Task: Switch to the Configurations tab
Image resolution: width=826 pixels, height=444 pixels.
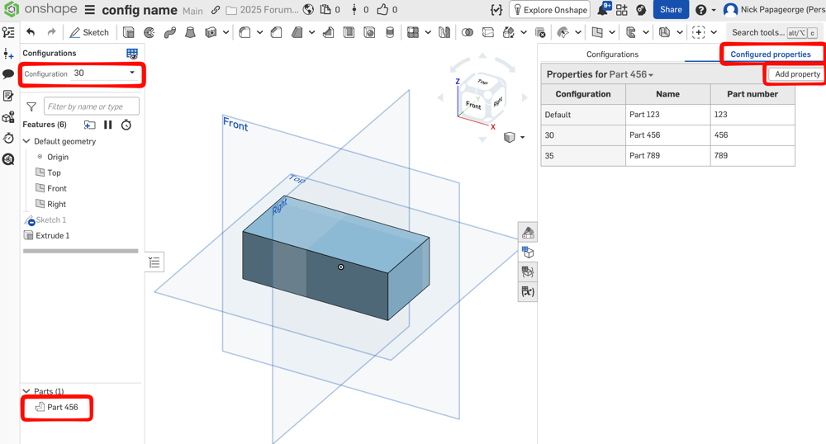Action: pyautogui.click(x=612, y=54)
